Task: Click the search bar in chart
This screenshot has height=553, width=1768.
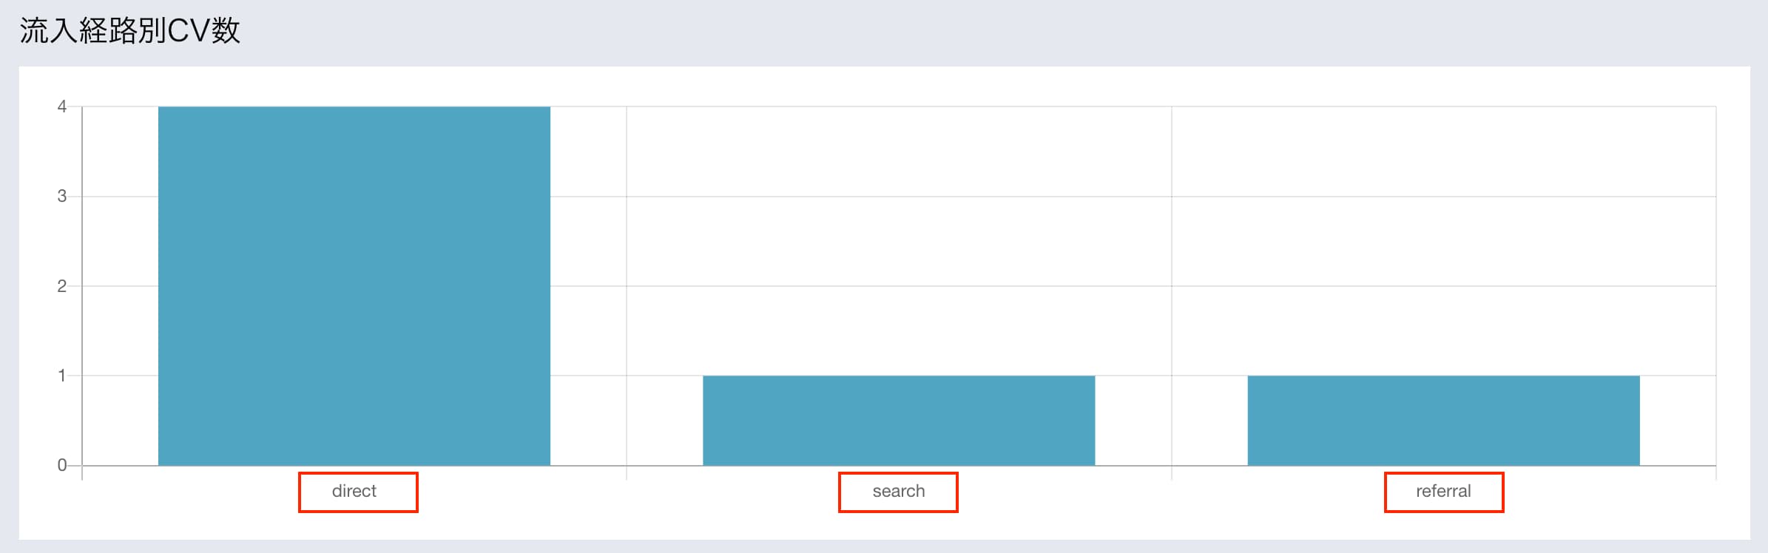Action: point(899,421)
